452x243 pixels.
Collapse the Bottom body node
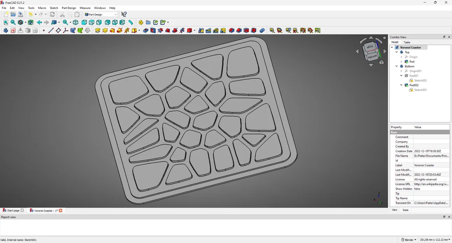point(397,66)
